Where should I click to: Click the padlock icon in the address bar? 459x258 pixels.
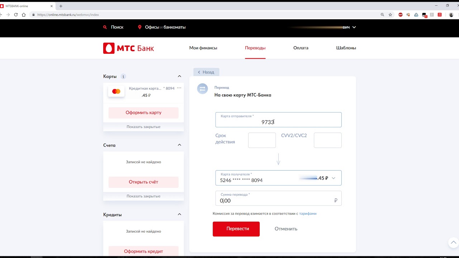33,15
